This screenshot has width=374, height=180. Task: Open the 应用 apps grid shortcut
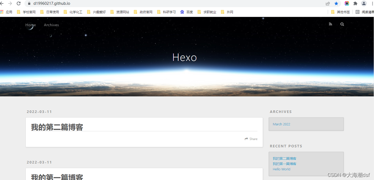[6, 12]
